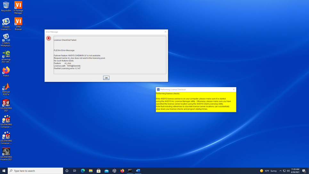This screenshot has width=309, height=174.
Task: Open Microsoft Store from the taskbar
Action: click(99, 171)
